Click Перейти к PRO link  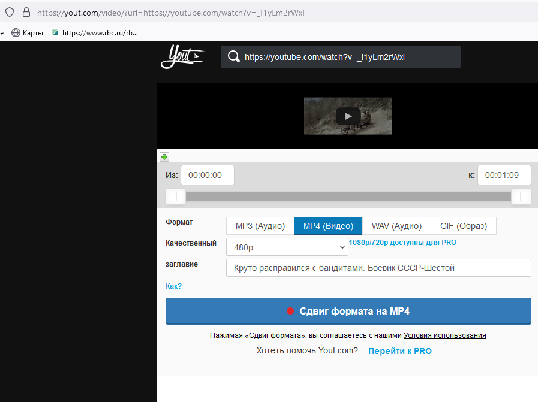pyautogui.click(x=399, y=351)
